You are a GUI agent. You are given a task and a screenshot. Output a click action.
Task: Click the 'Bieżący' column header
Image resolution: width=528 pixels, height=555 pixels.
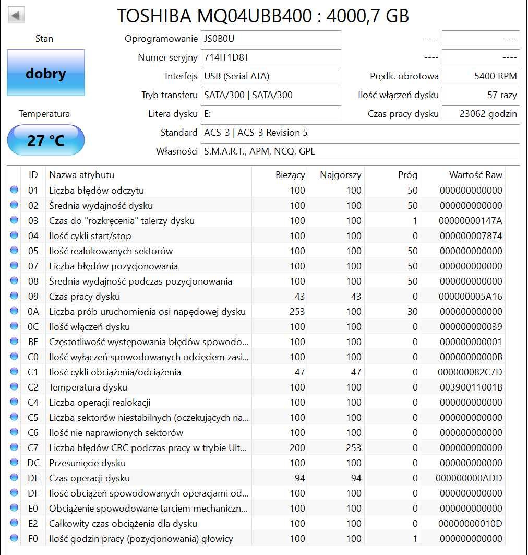pyautogui.click(x=280, y=175)
